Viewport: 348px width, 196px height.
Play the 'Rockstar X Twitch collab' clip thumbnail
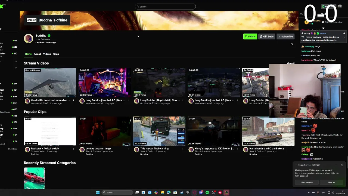pos(50,131)
